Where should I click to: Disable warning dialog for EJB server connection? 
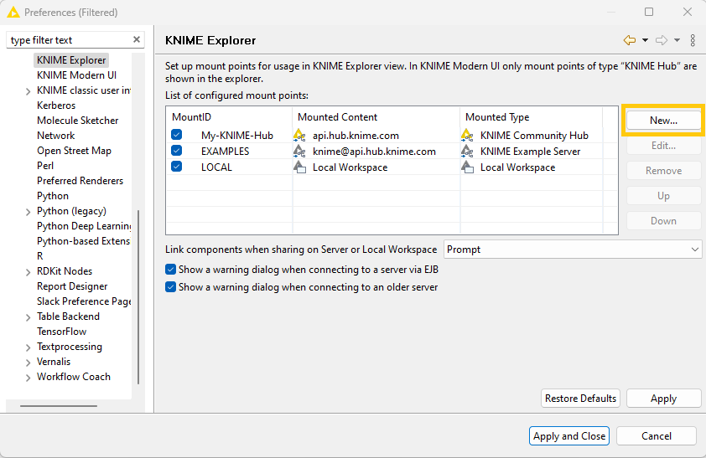(x=171, y=270)
